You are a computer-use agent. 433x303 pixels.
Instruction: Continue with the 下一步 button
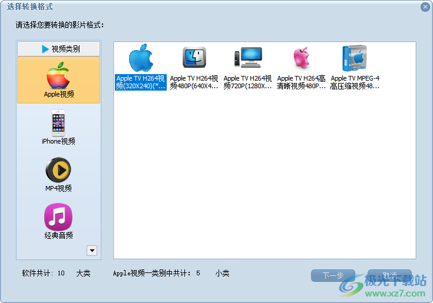[x=333, y=275]
